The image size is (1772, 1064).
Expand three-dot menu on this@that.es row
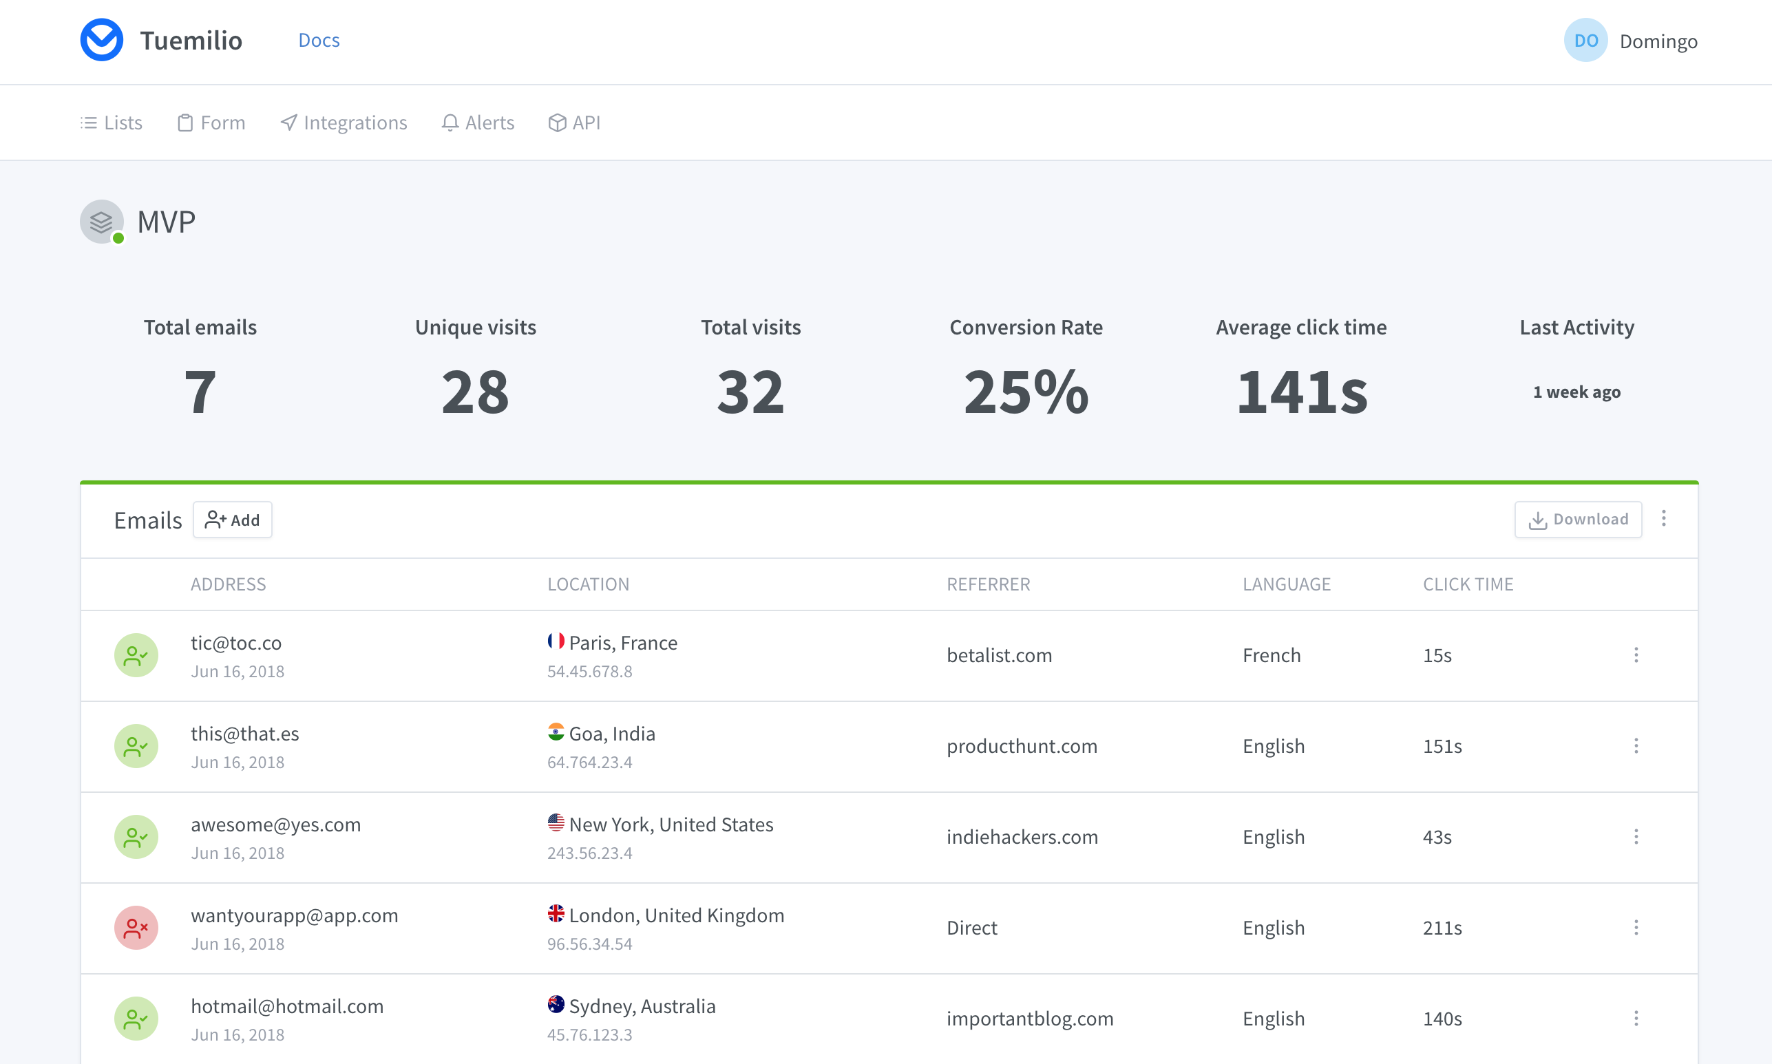(1636, 746)
